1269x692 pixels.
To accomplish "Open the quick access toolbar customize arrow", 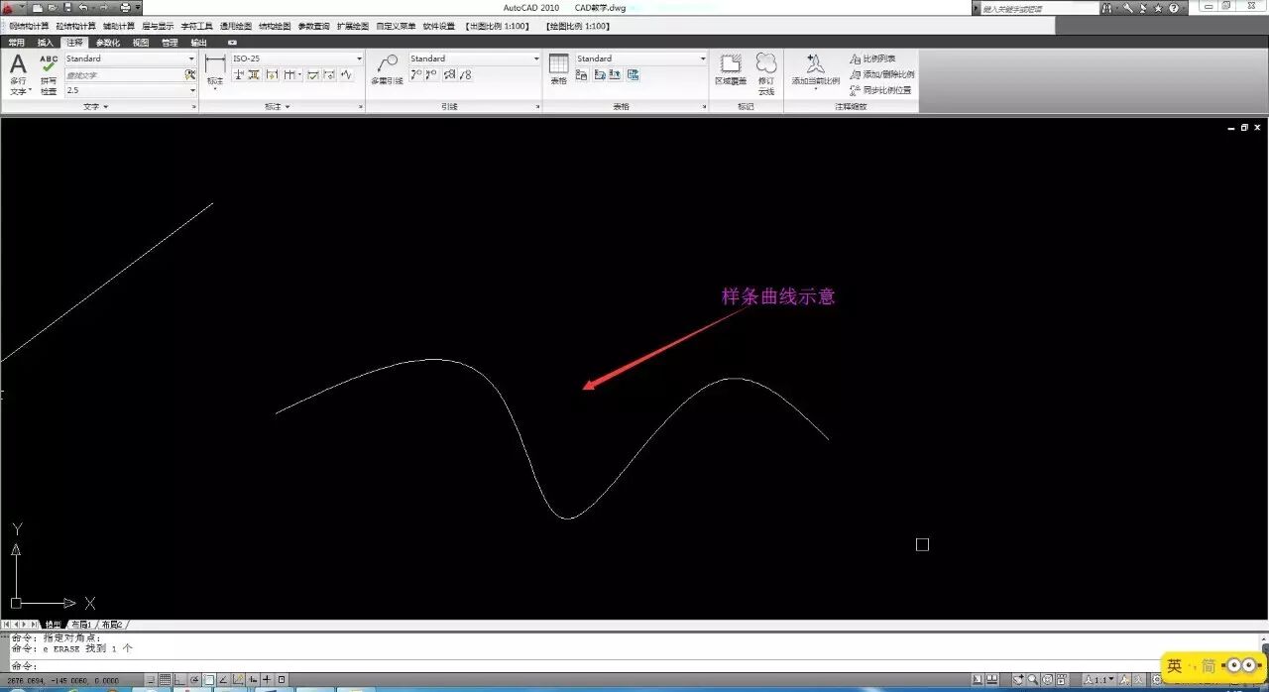I will pyautogui.click(x=139, y=8).
